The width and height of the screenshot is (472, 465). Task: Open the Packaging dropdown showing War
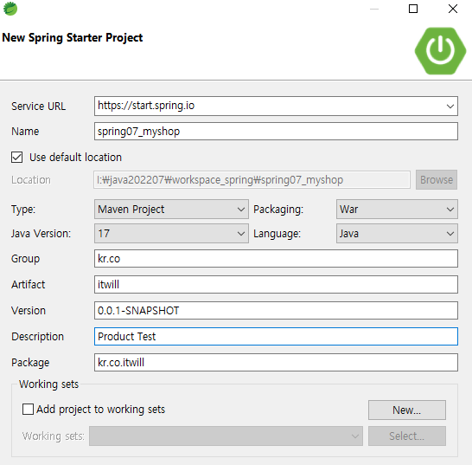(397, 209)
